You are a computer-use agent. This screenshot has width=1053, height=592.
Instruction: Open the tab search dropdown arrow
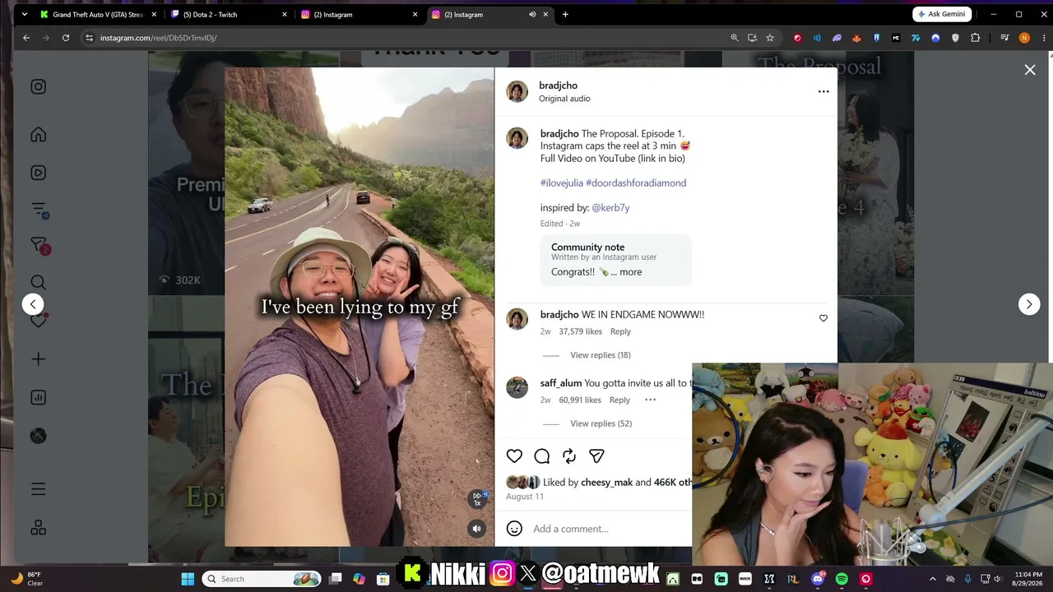pos(24,14)
